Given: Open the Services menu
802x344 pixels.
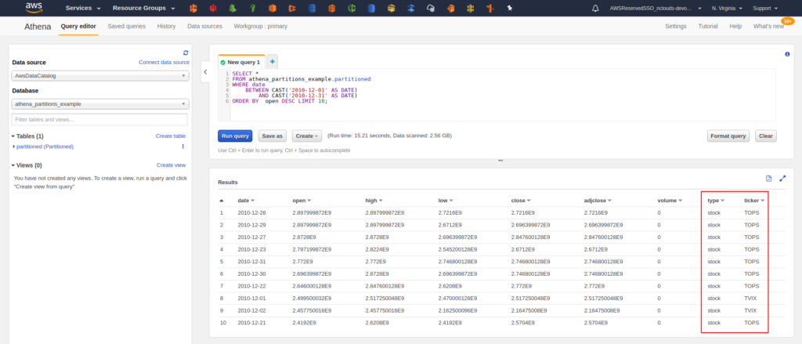Looking at the screenshot, I should (83, 8).
